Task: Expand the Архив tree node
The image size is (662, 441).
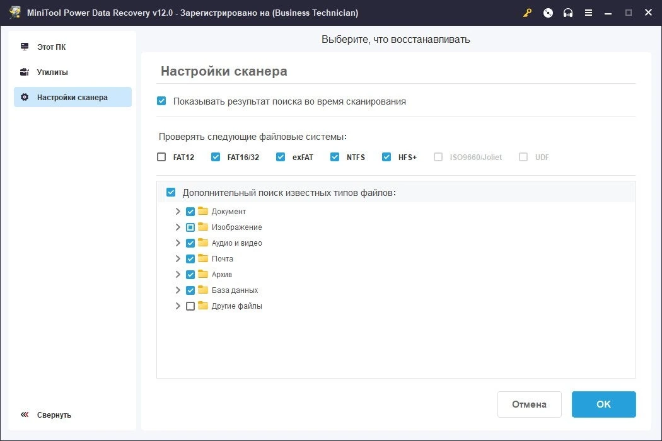Action: click(178, 274)
